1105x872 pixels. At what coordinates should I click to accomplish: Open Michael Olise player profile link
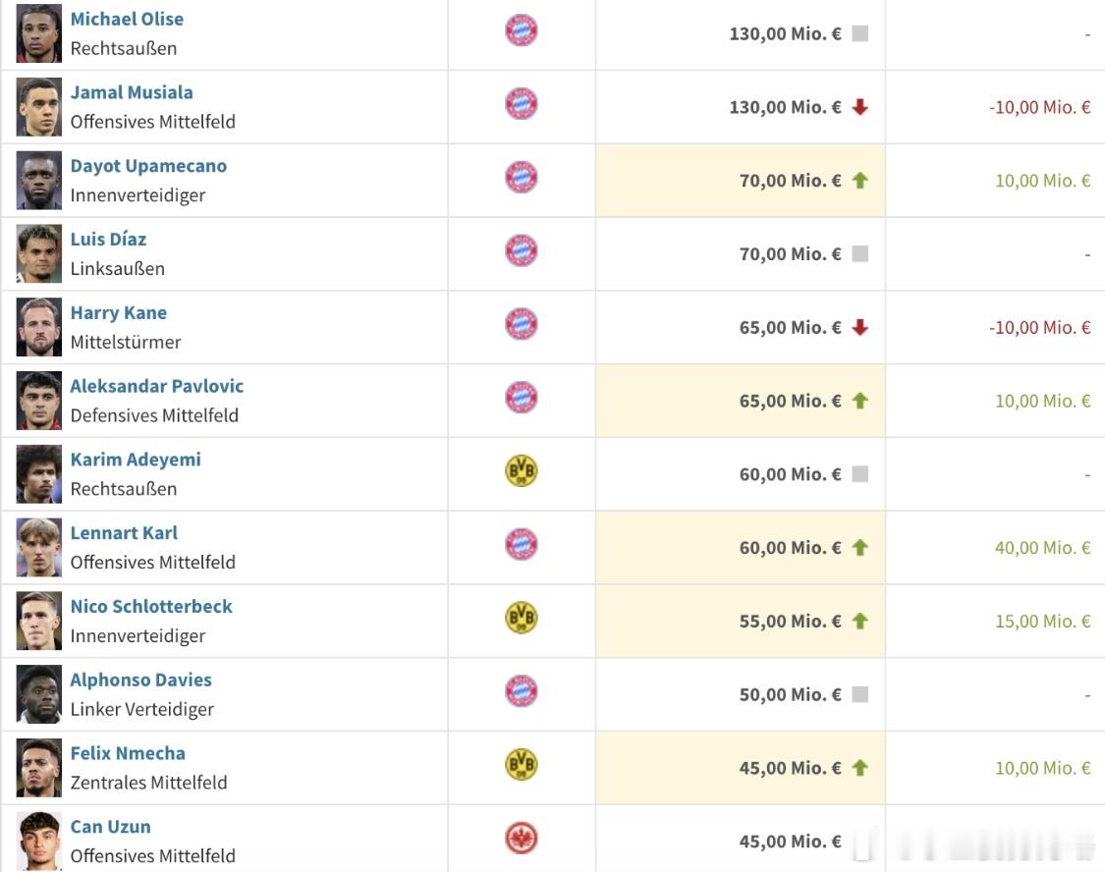(x=127, y=19)
